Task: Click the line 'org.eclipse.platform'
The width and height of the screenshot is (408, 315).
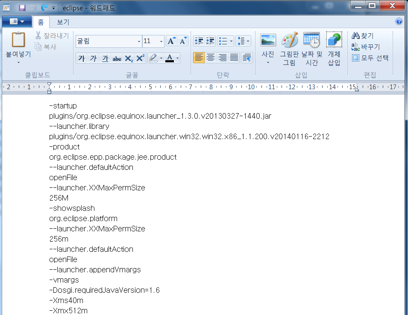Action: click(83, 219)
